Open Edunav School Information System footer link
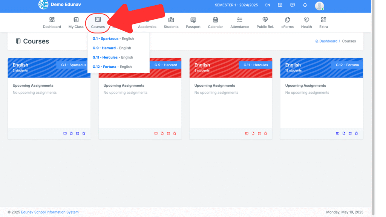This screenshot has width=386, height=217. tap(50, 212)
